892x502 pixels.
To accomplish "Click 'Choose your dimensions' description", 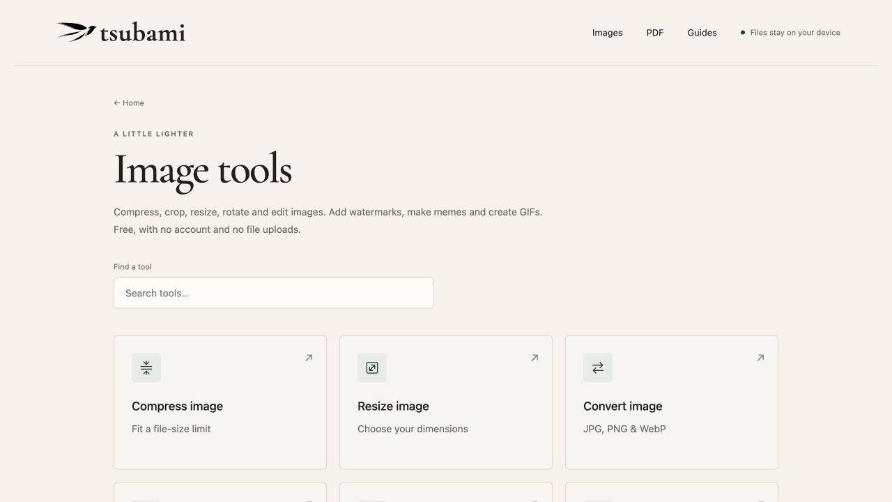I will 413,429.
